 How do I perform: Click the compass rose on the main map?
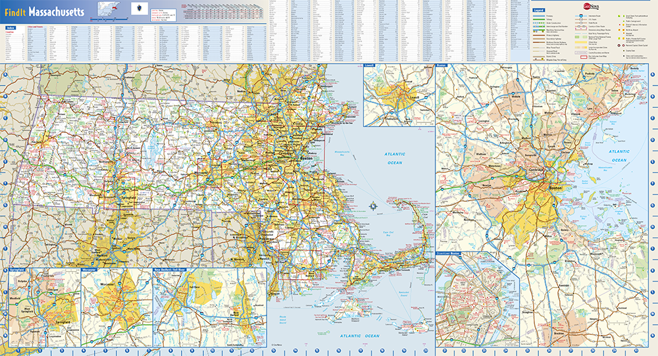[372, 206]
